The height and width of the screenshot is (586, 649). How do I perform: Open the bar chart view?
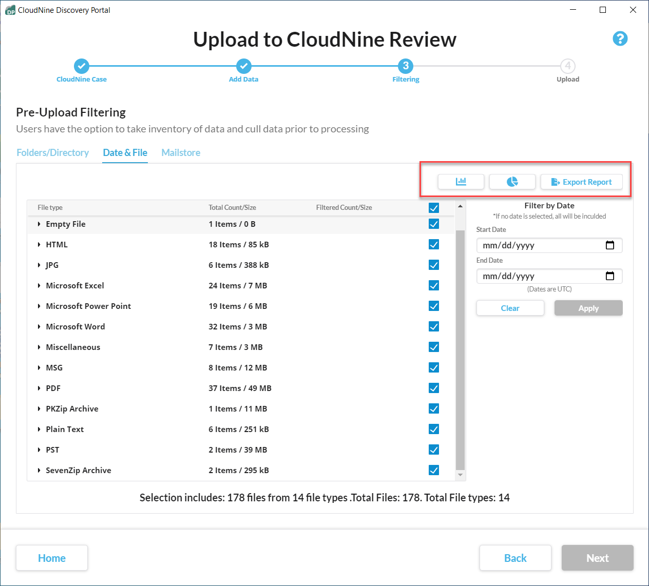point(461,182)
